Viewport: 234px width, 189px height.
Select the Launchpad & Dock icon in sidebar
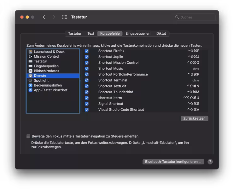(x=30, y=52)
